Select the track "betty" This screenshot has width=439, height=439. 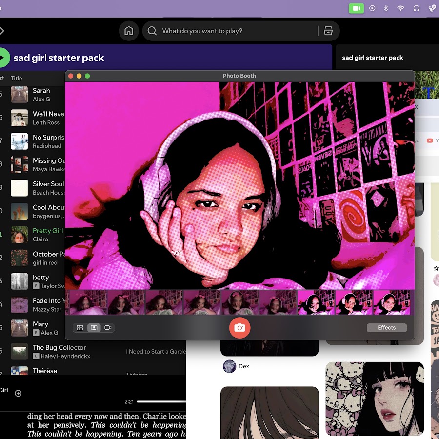pos(40,278)
